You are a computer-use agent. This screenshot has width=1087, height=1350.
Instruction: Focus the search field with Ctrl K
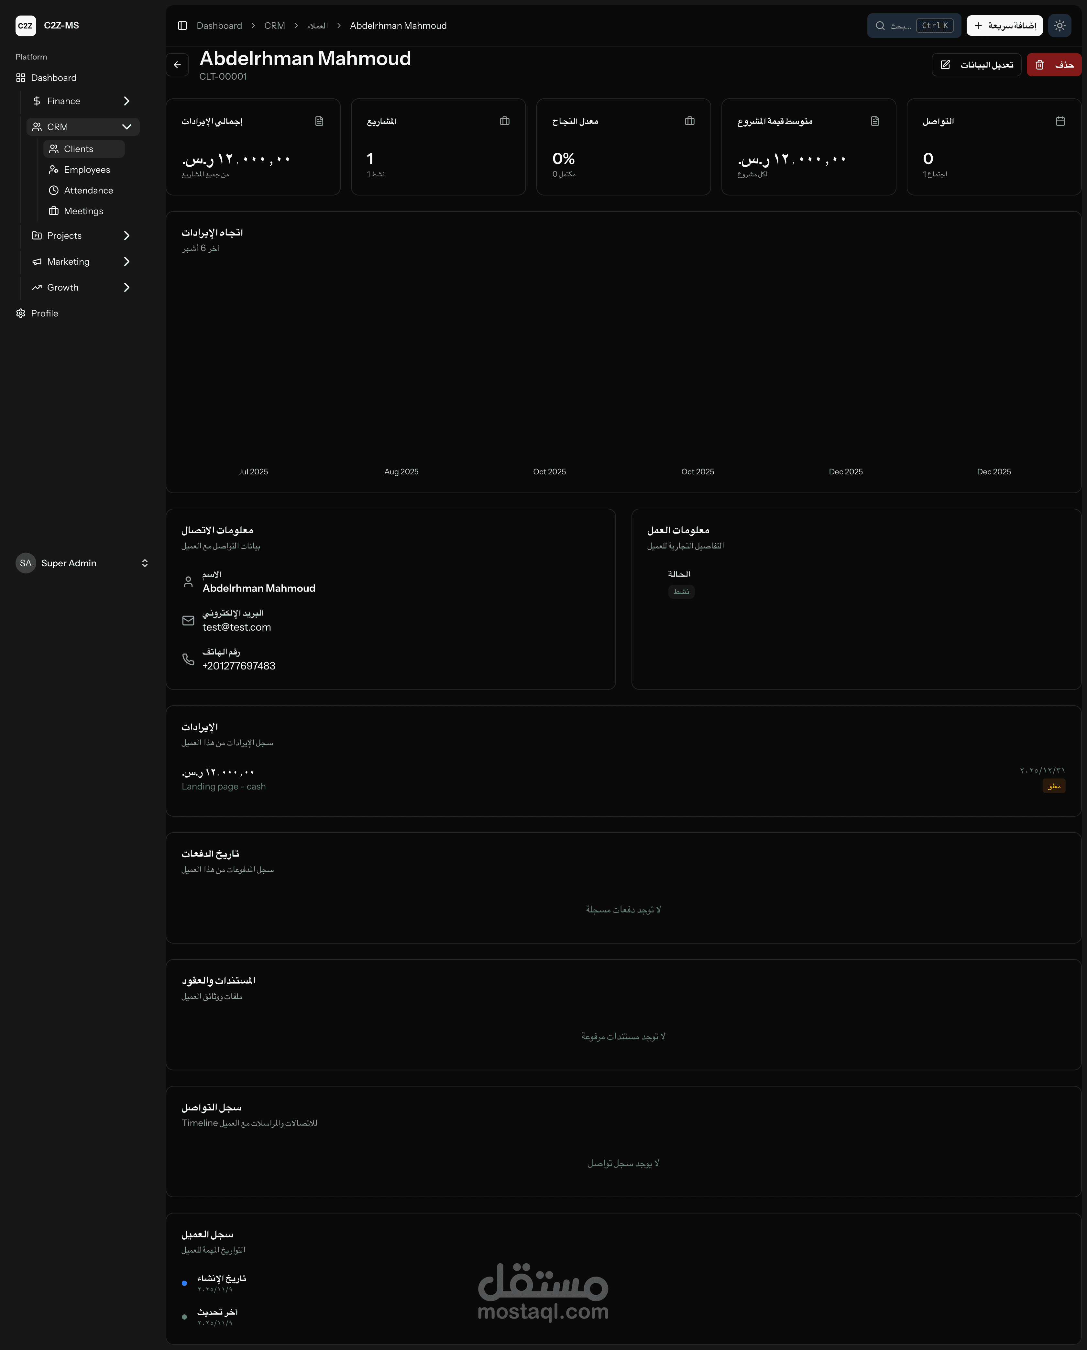pos(913,26)
